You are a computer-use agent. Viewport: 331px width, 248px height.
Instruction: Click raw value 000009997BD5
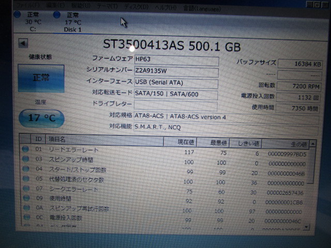pos(287,154)
